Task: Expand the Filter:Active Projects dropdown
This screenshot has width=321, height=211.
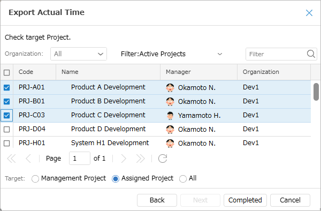Action: click(172, 54)
